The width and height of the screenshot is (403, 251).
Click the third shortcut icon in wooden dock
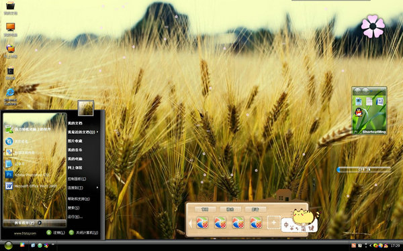pos(238,222)
